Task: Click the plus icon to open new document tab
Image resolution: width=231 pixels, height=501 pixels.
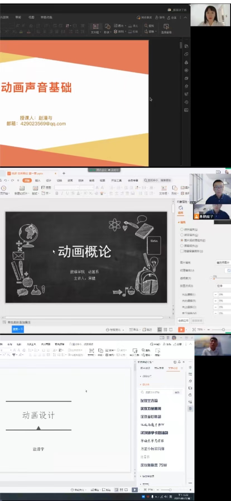Action: click(64, 173)
